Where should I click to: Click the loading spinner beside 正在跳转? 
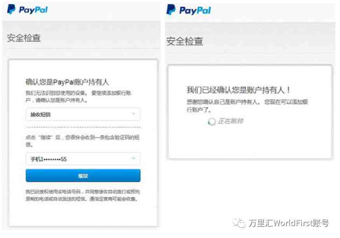click(x=212, y=122)
